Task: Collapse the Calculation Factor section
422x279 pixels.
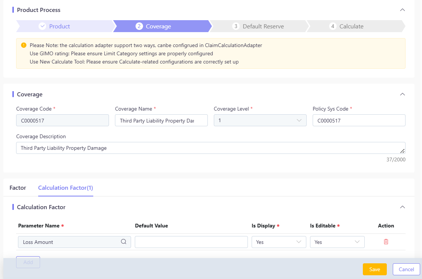Action: coord(403,207)
